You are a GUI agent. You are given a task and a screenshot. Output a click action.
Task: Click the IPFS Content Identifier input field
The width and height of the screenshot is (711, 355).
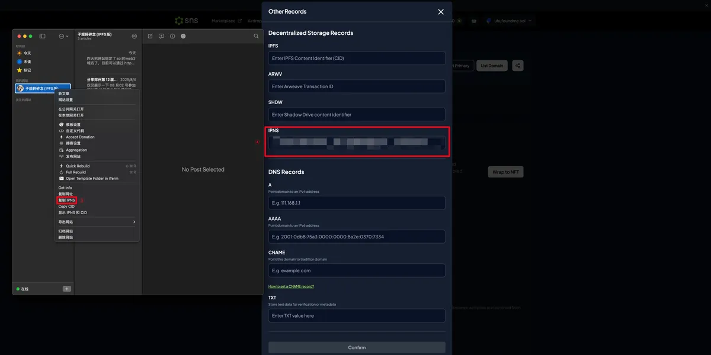pyautogui.click(x=356, y=58)
